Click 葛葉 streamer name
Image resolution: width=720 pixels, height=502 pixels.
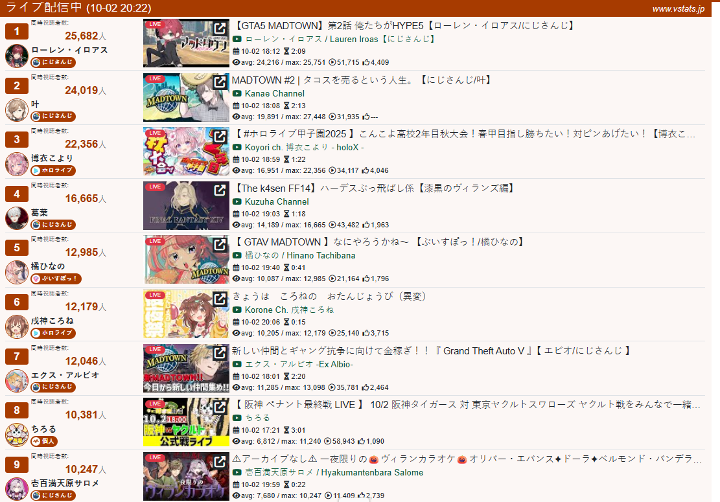tap(40, 212)
